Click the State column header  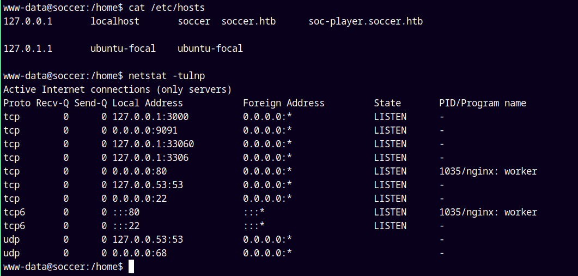387,103
